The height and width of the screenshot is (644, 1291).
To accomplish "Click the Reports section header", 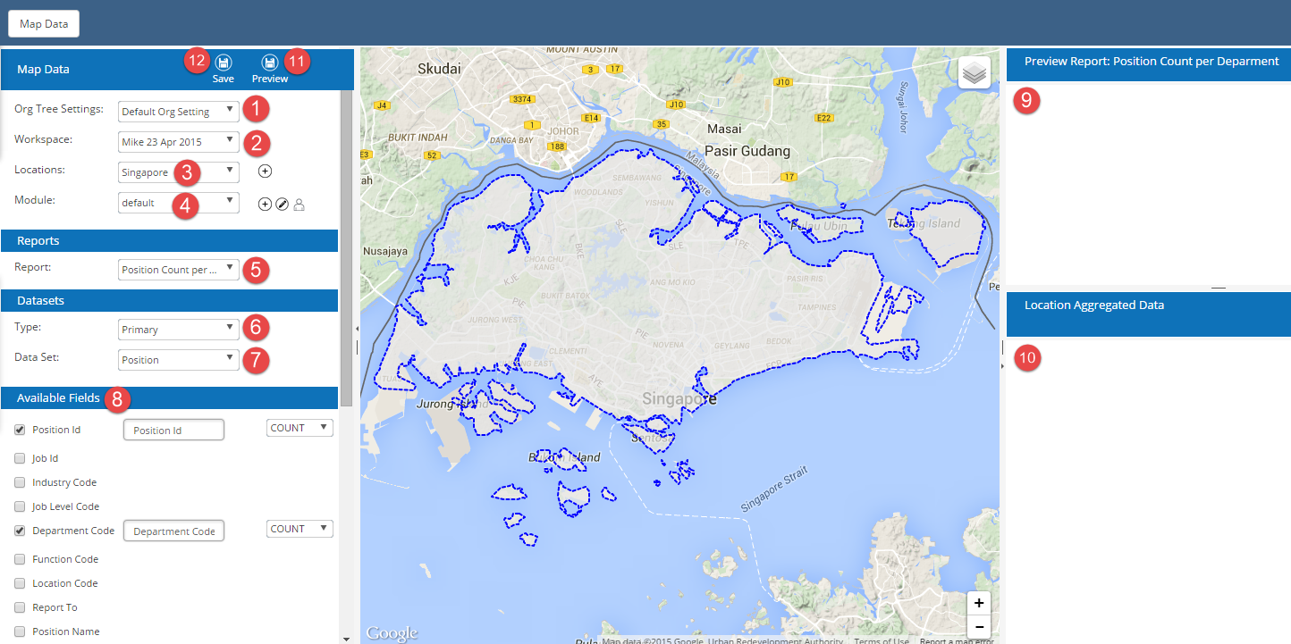I will 170,240.
